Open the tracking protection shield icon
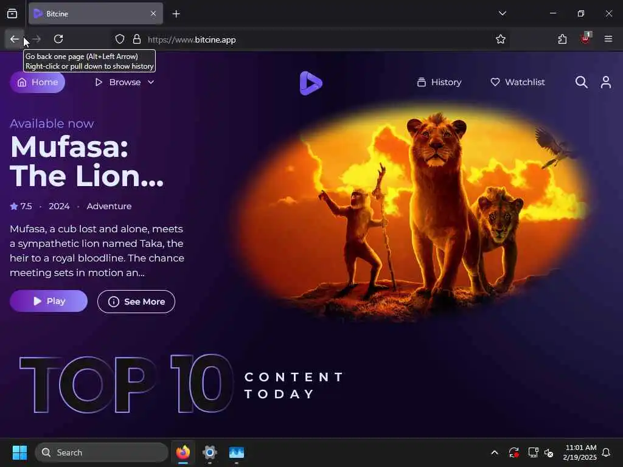The height and width of the screenshot is (467, 623). click(120, 40)
